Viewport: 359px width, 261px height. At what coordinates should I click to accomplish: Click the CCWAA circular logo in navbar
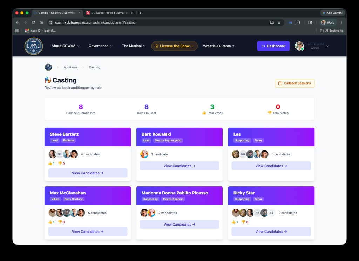34,46
